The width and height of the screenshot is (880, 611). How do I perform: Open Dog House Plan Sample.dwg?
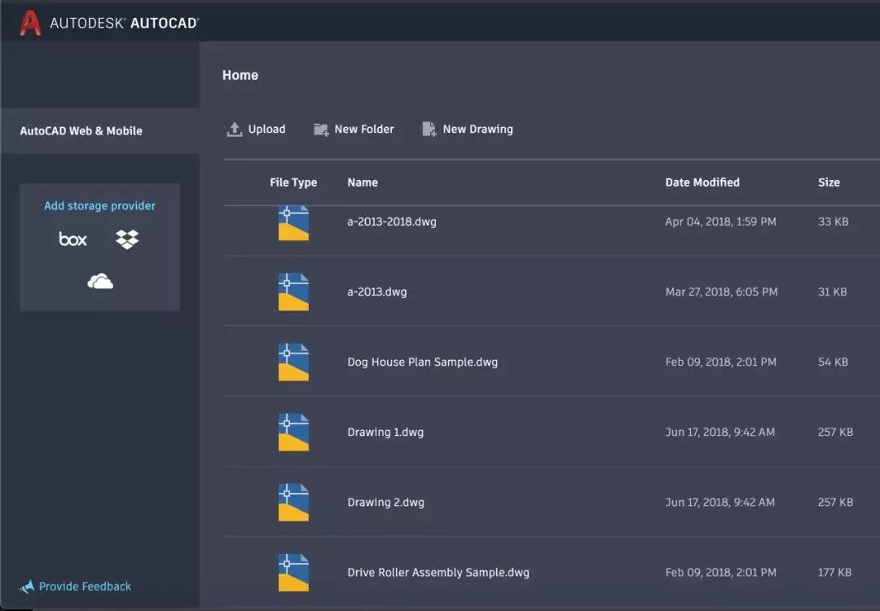(423, 362)
